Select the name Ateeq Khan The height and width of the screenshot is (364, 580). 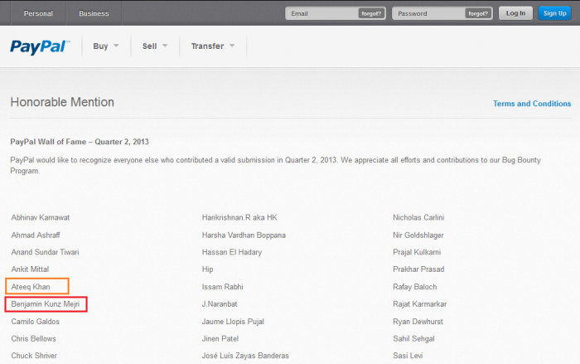tap(31, 287)
